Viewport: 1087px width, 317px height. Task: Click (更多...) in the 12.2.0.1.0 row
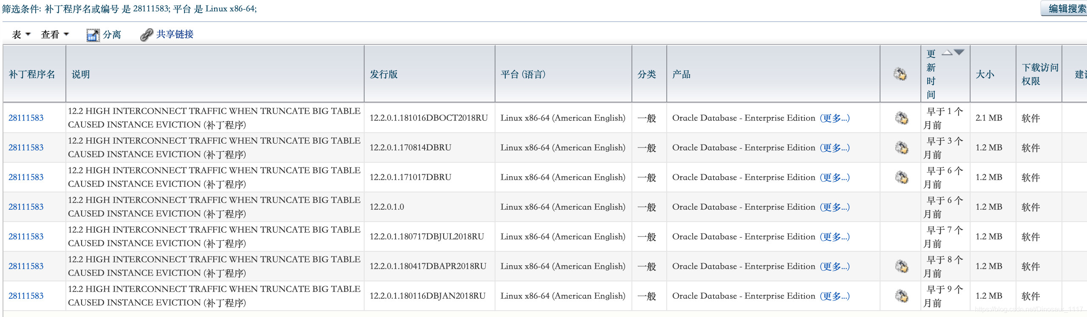pyautogui.click(x=835, y=207)
